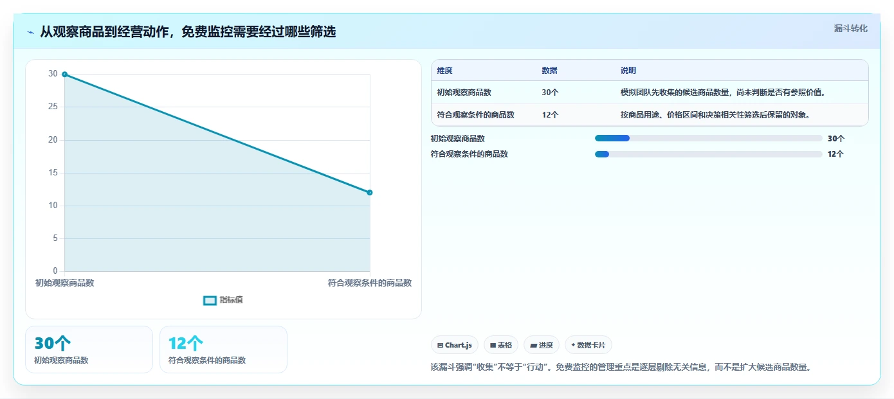Click the 数据卡片 tag chip
This screenshot has height=399, width=894.
coord(588,345)
